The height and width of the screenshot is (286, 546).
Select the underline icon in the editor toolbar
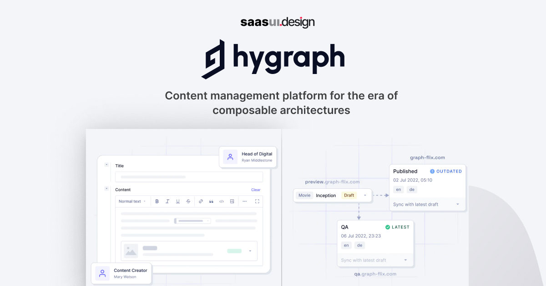point(177,201)
